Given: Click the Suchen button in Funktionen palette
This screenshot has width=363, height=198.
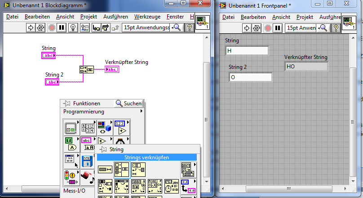Looking at the screenshot, I should [x=129, y=103].
